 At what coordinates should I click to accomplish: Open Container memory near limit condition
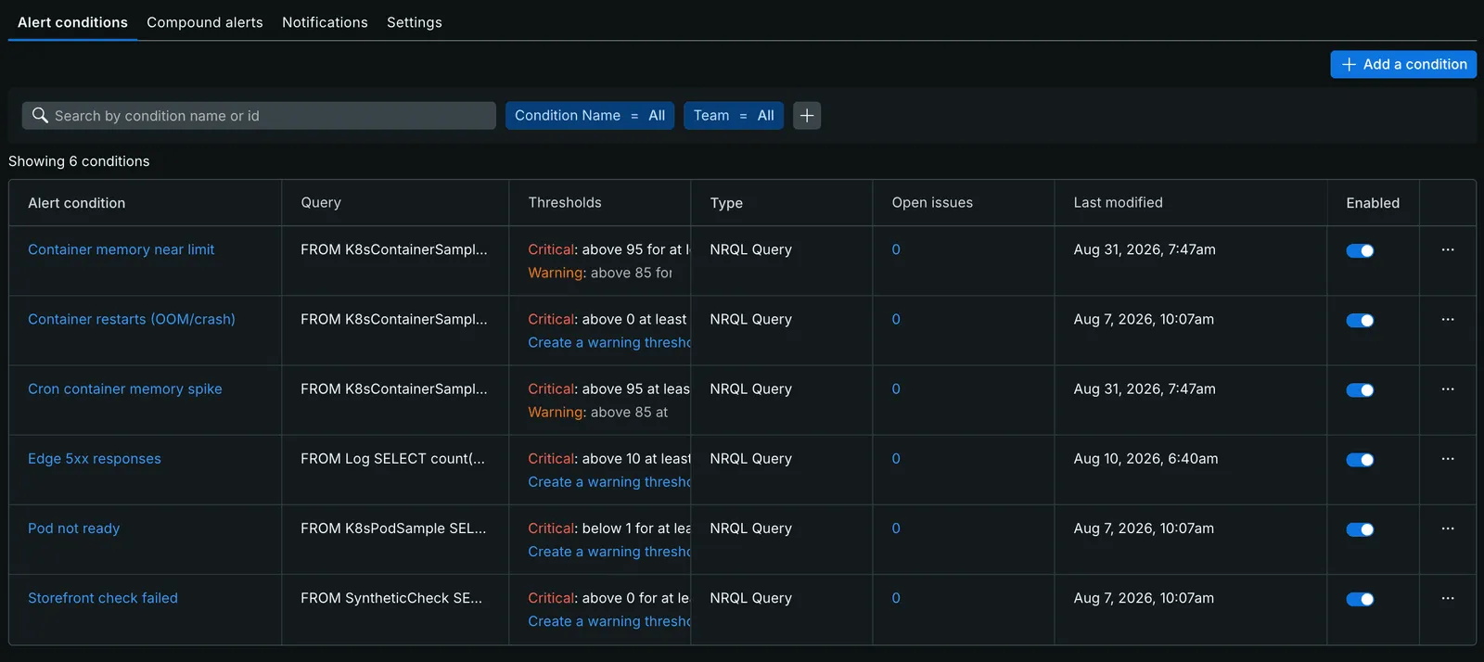click(x=121, y=249)
